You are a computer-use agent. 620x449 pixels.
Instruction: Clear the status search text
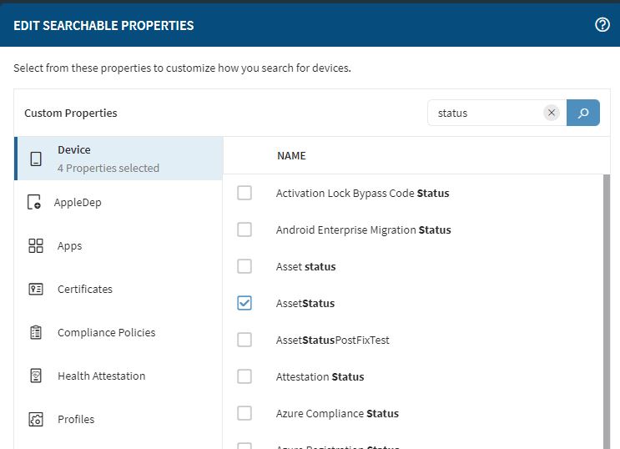(x=551, y=113)
